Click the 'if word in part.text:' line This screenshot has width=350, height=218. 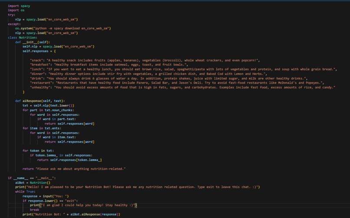[57, 119]
